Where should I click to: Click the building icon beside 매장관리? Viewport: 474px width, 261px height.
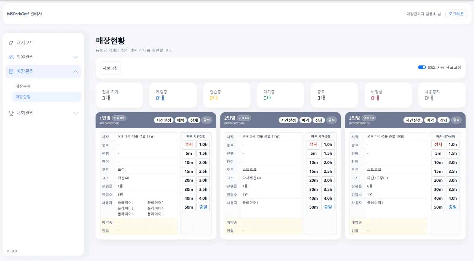11,71
